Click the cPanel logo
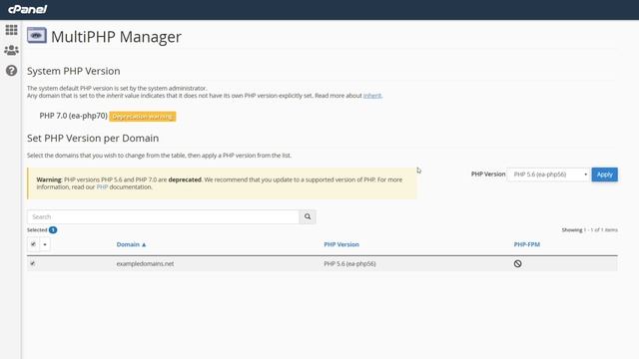The image size is (639, 359). [x=27, y=9]
